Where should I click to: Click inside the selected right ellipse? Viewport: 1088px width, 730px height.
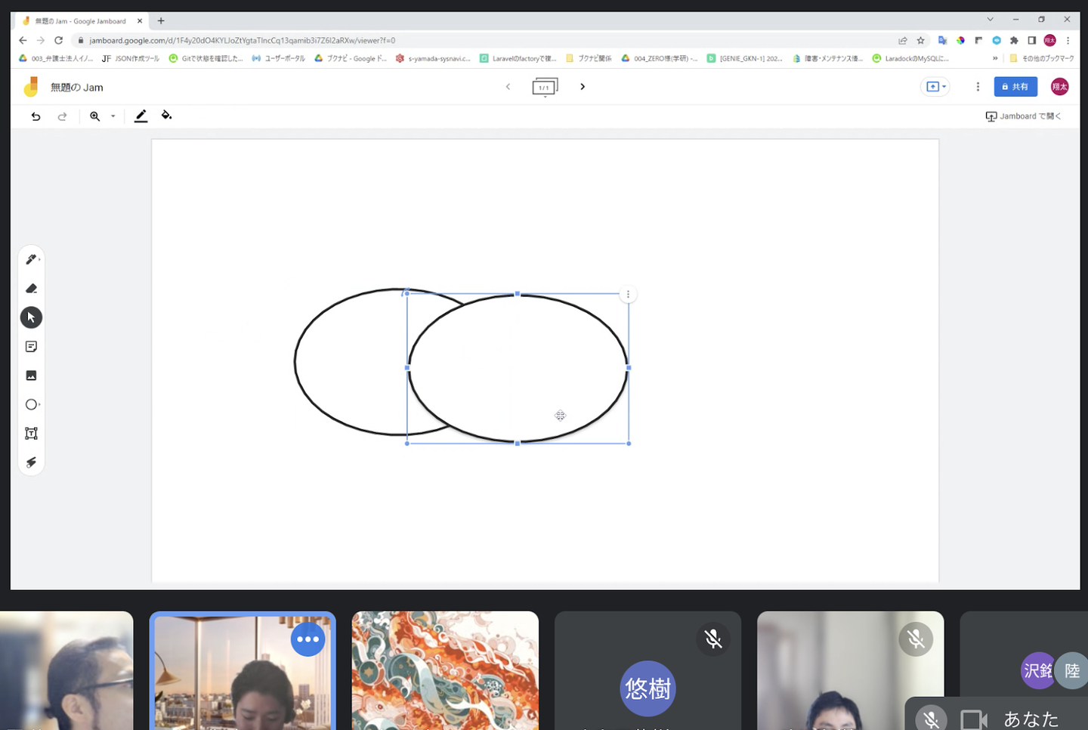518,368
